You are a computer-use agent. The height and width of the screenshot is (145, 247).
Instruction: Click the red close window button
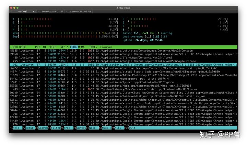[x=12, y=8]
